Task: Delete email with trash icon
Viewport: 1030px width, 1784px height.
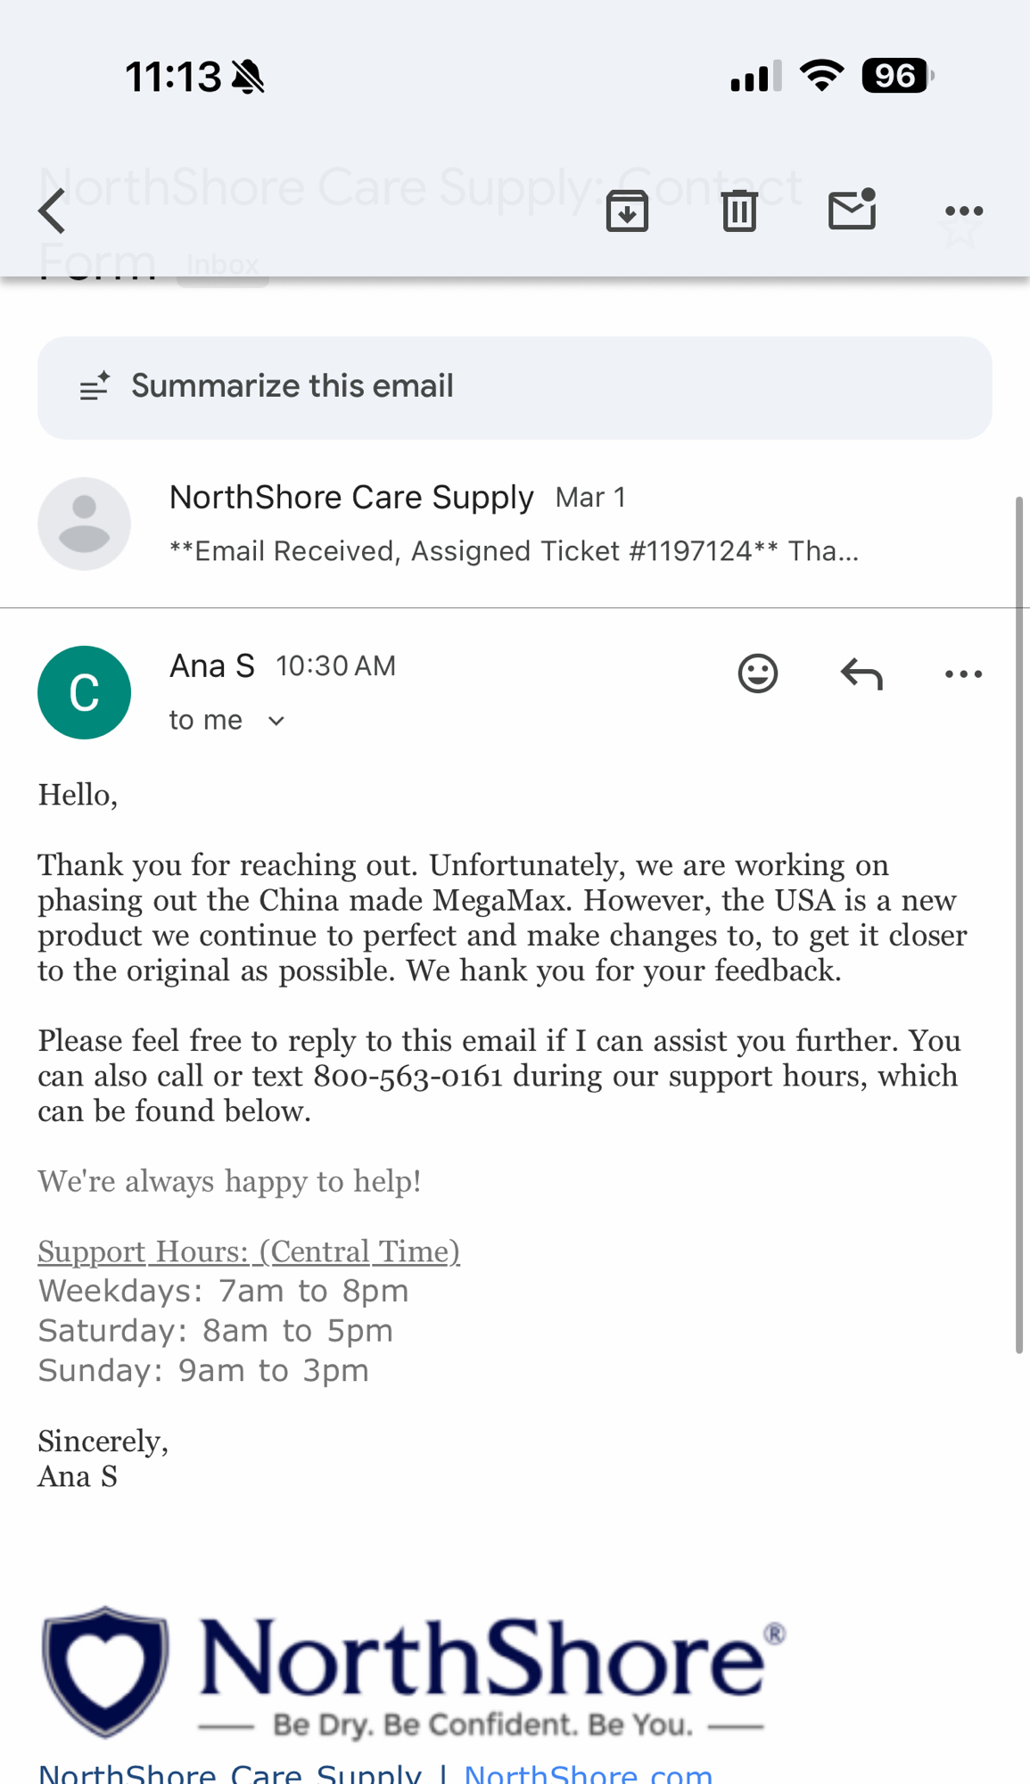Action: click(x=739, y=211)
